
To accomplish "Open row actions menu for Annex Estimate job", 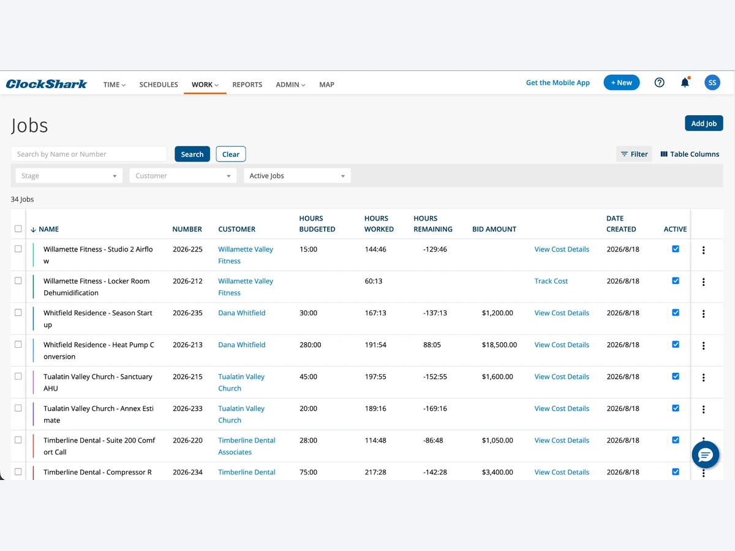I will tap(704, 409).
